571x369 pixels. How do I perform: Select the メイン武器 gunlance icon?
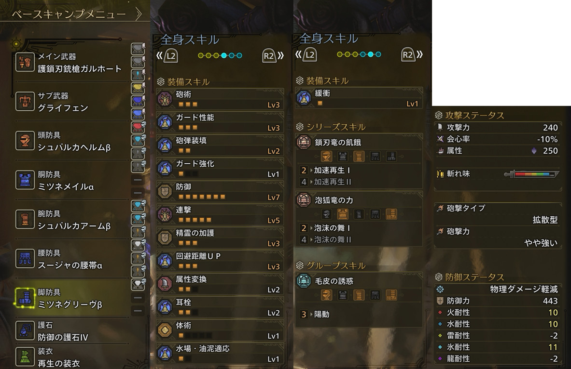pyautogui.click(x=25, y=62)
